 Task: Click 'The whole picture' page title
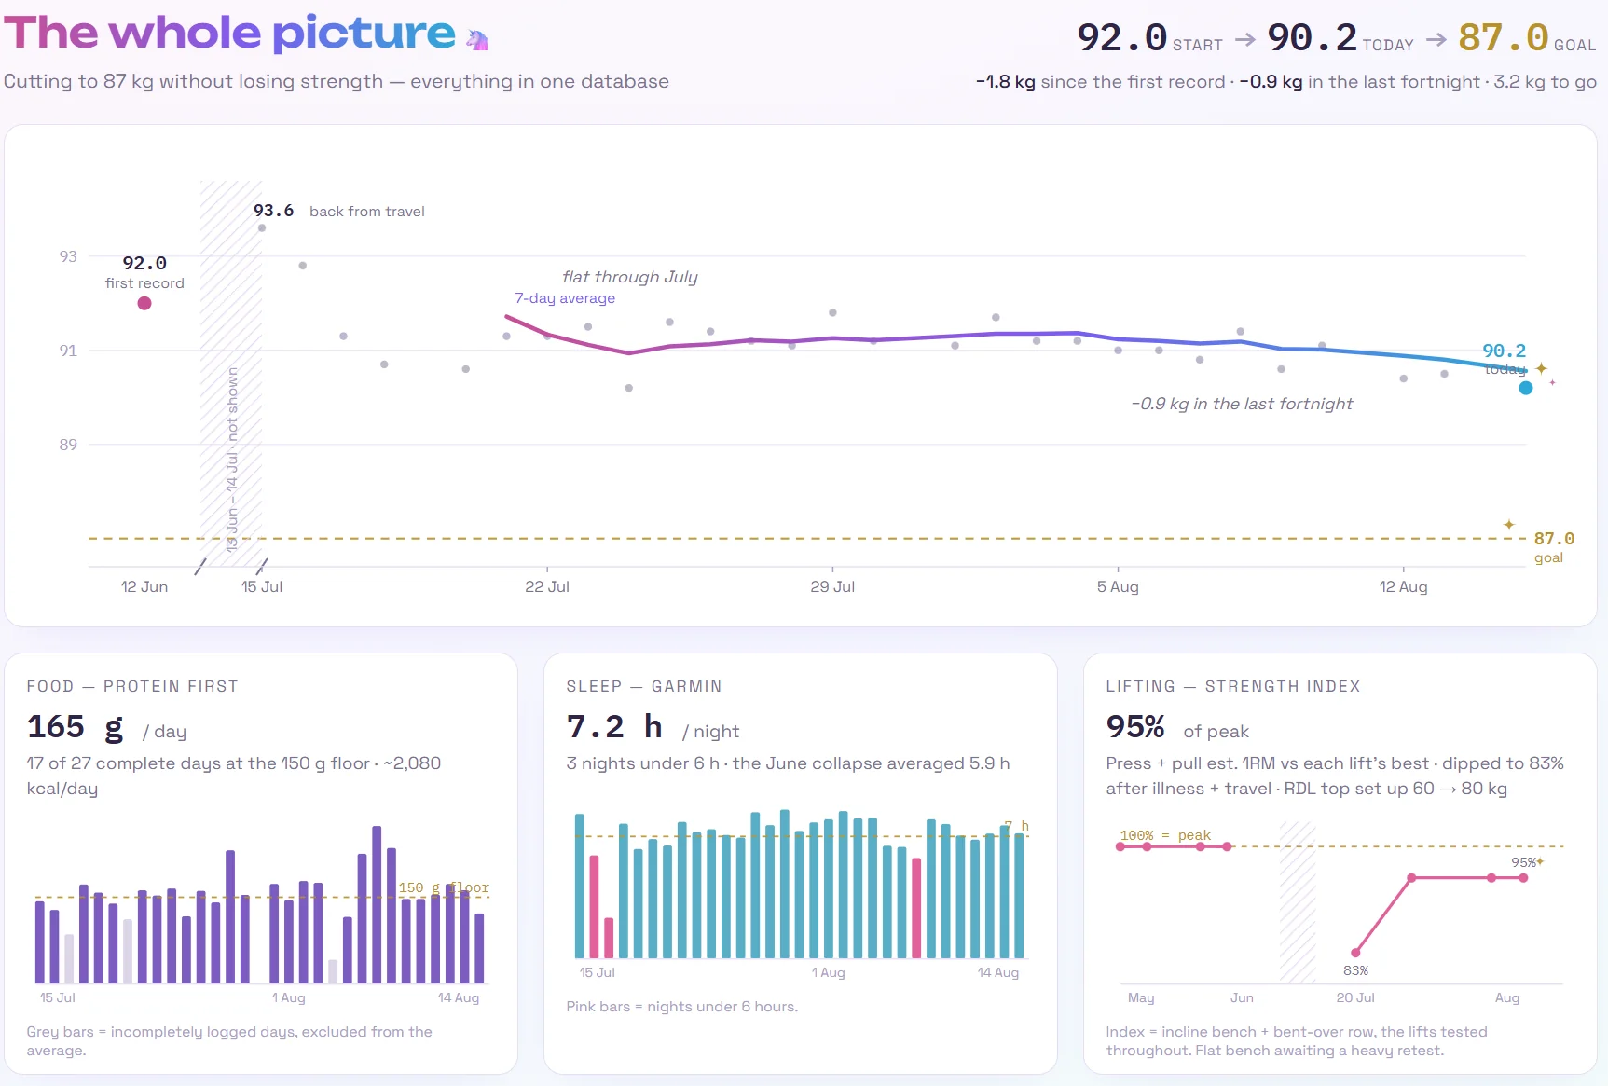click(229, 34)
